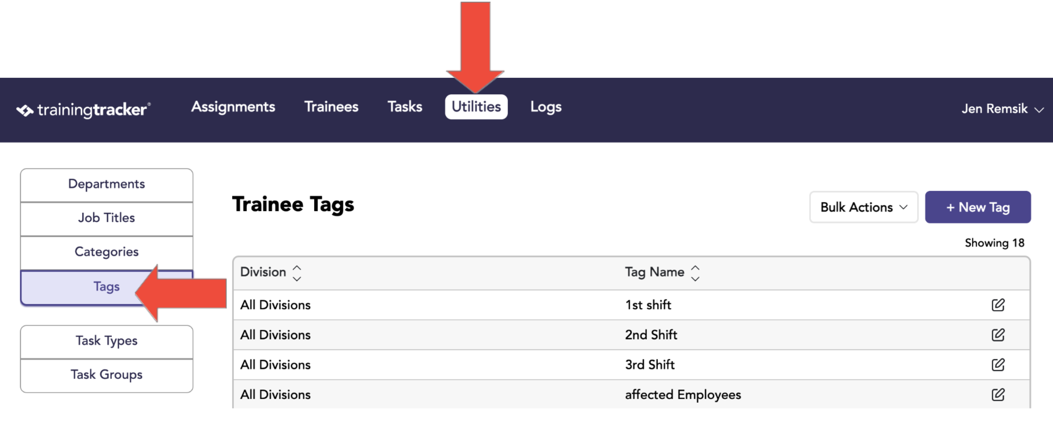Viewport: 1053px width, 431px height.
Task: Go to the Assignments tab
Action: [x=233, y=107]
